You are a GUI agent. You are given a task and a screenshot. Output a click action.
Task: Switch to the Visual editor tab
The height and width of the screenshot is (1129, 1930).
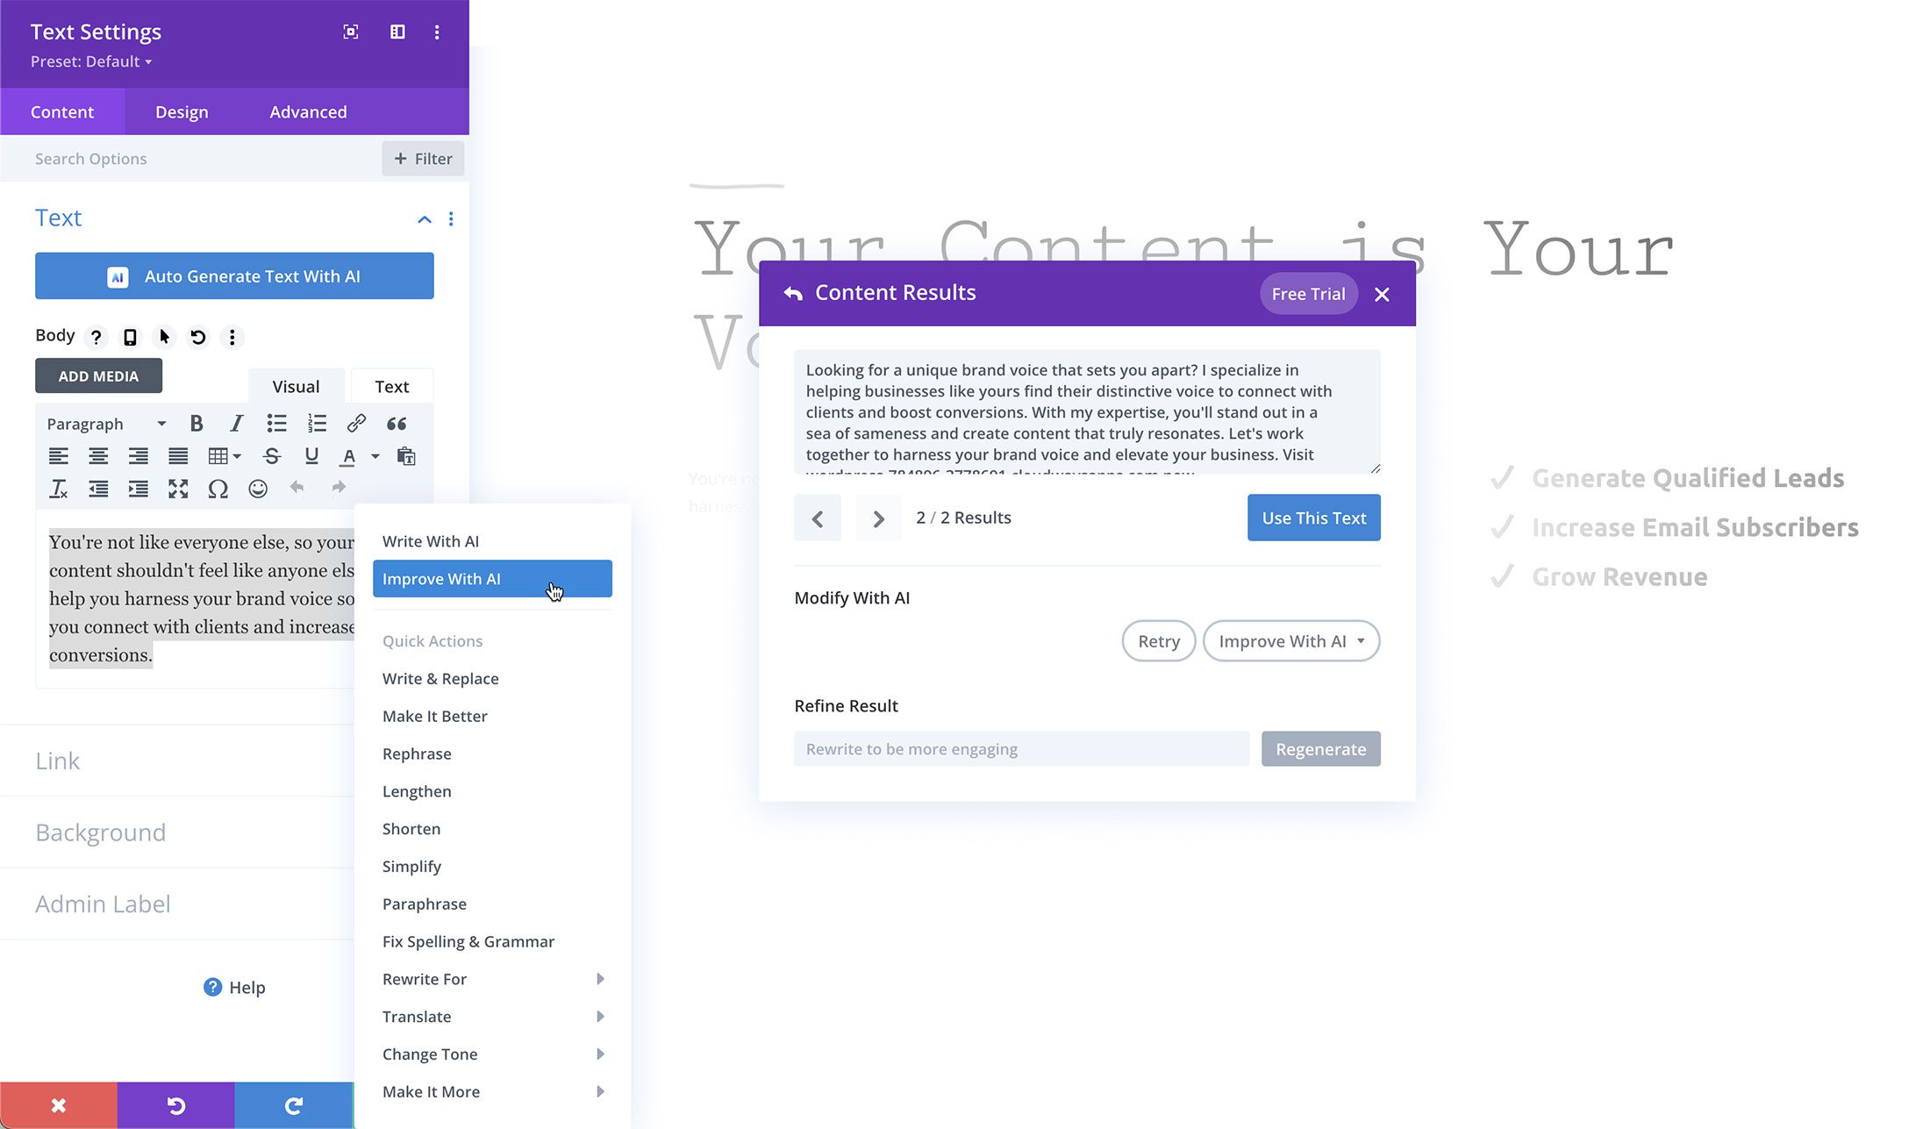coord(296,386)
